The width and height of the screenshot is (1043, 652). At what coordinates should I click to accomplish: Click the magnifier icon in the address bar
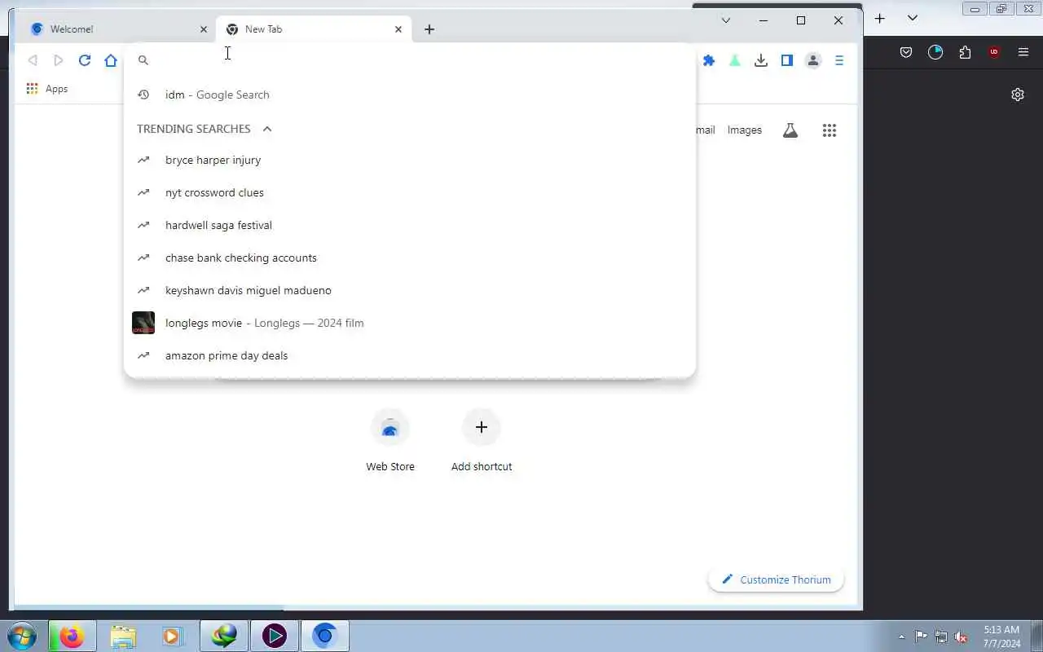tap(143, 60)
